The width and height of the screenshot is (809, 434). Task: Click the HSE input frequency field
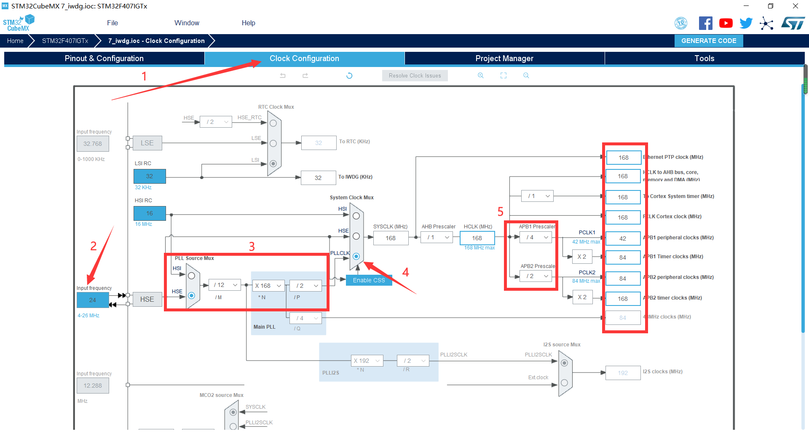point(93,300)
